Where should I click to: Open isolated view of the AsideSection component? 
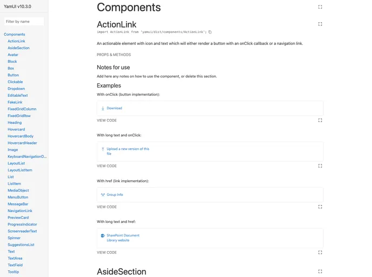pyautogui.click(x=320, y=272)
